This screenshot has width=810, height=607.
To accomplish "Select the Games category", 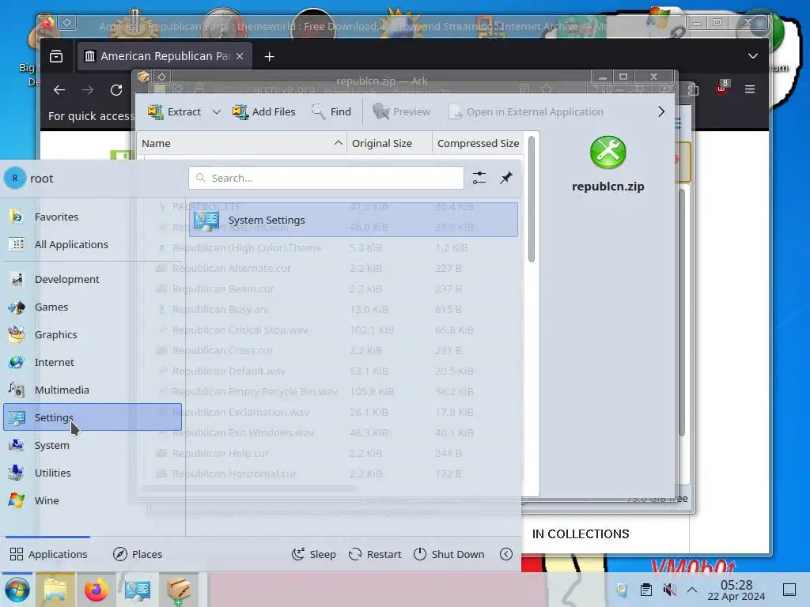I will [x=93, y=307].
